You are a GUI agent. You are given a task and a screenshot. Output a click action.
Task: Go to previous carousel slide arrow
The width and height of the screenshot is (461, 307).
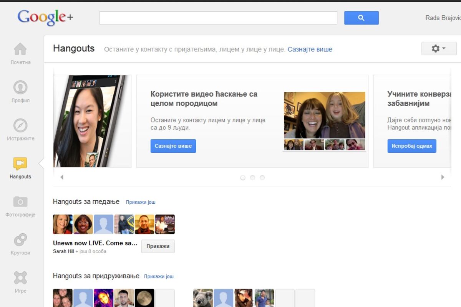click(62, 177)
